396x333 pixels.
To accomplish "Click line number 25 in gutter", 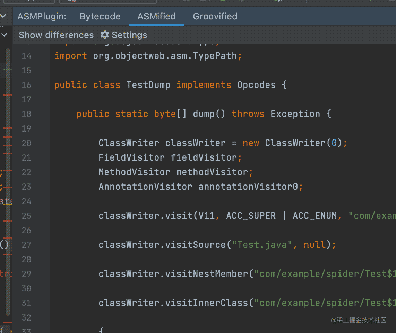I will (x=26, y=216).
